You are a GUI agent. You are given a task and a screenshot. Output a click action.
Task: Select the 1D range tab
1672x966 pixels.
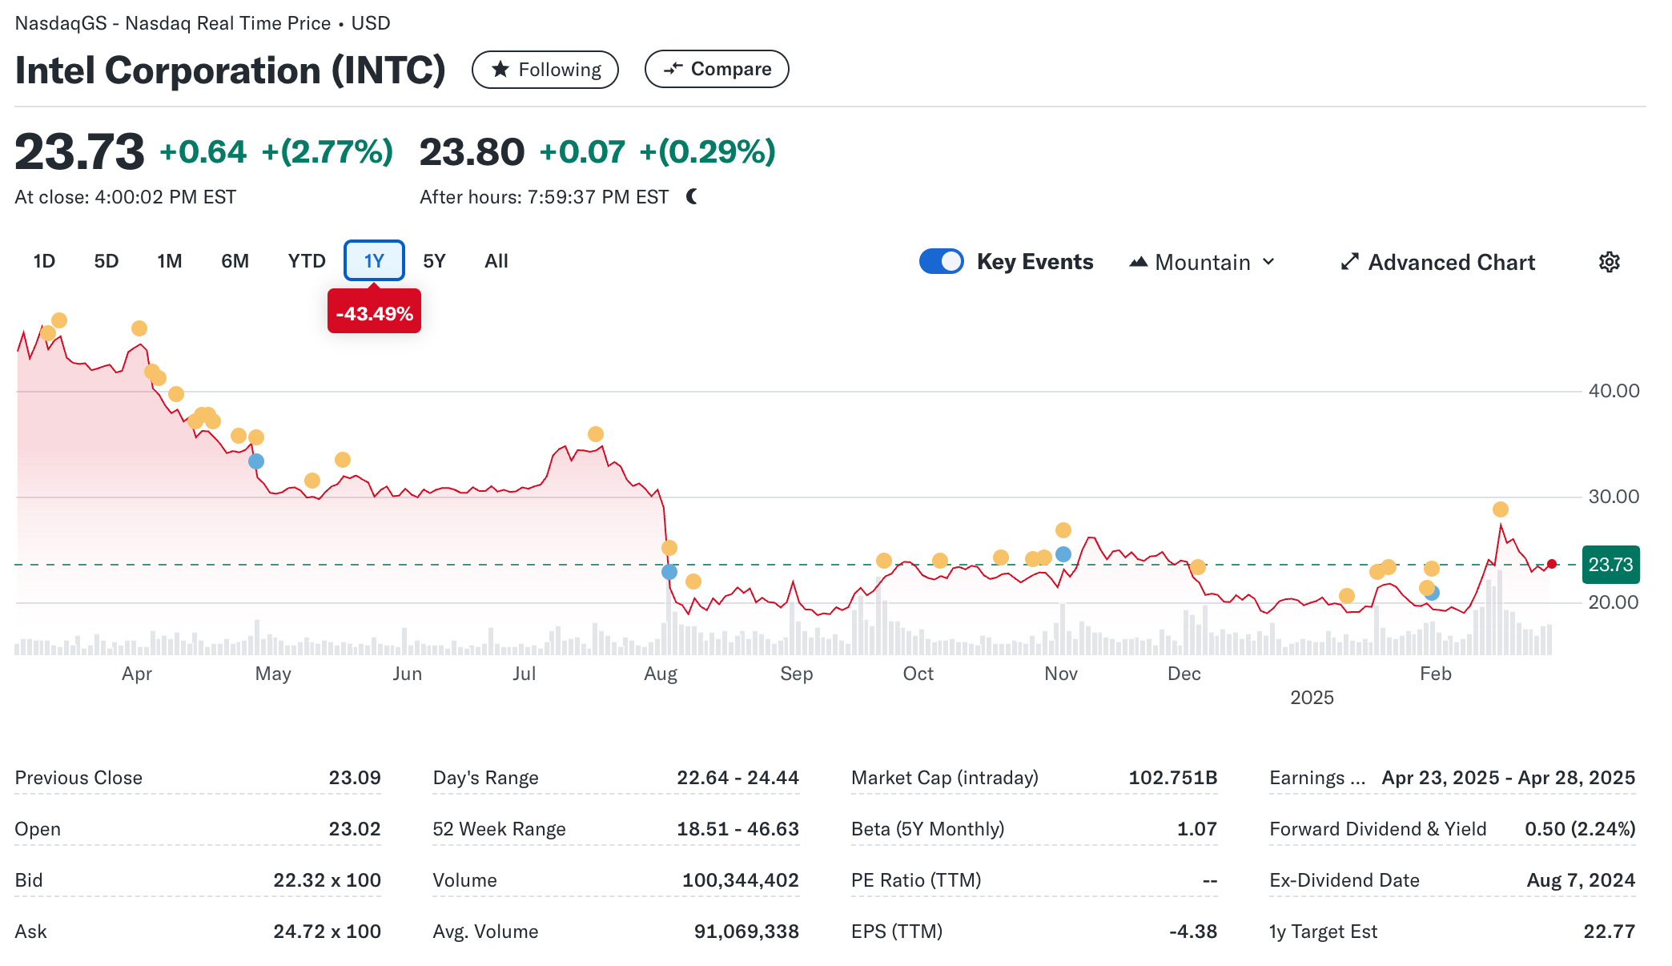click(44, 261)
